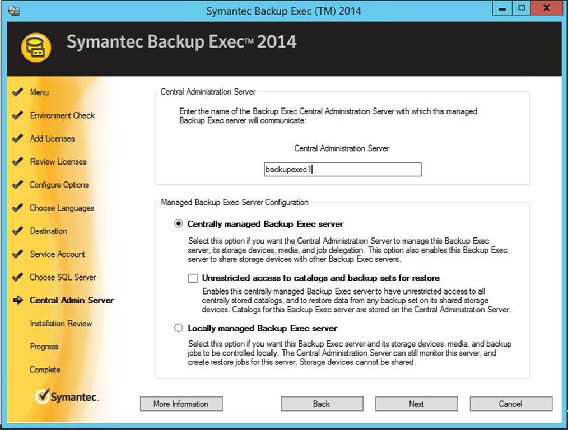
Task: Click the checkmark icon beside Add Licenses
Action: pyautogui.click(x=17, y=138)
